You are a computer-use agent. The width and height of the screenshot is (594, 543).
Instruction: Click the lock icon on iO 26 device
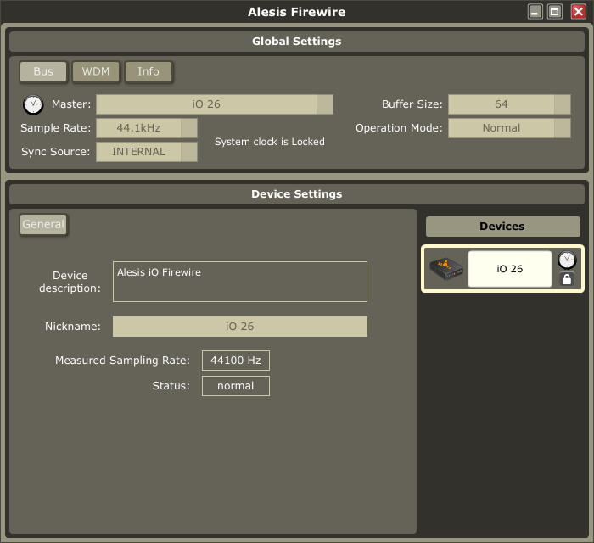pyautogui.click(x=567, y=279)
